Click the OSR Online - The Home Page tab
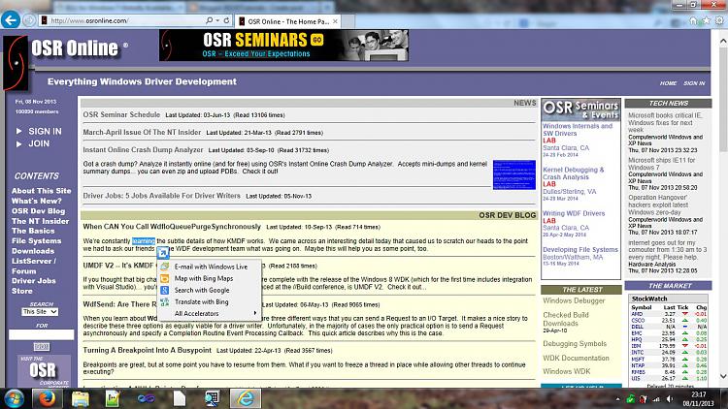728x409 pixels. pyautogui.click(x=288, y=21)
